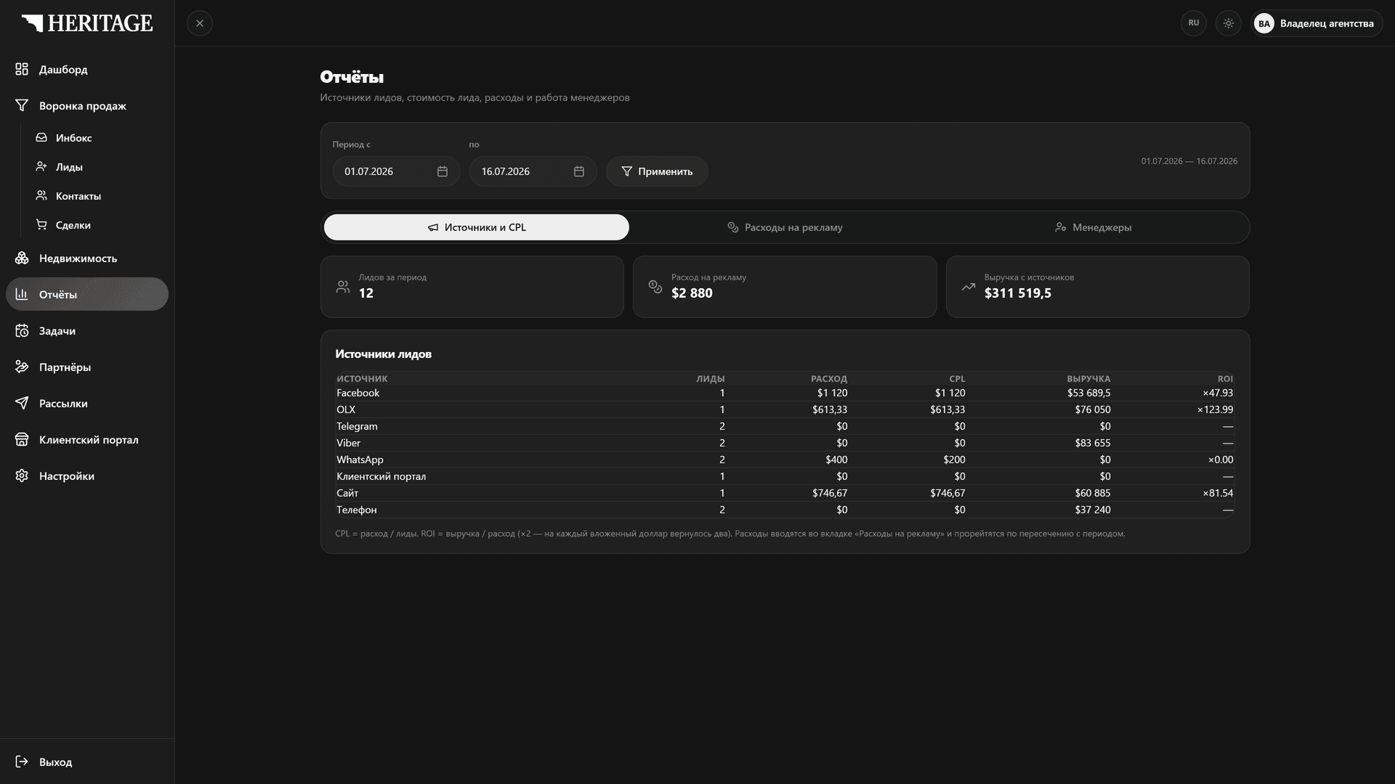Click the Партнёры handshake icon
The width and height of the screenshot is (1395, 784).
pos(22,367)
